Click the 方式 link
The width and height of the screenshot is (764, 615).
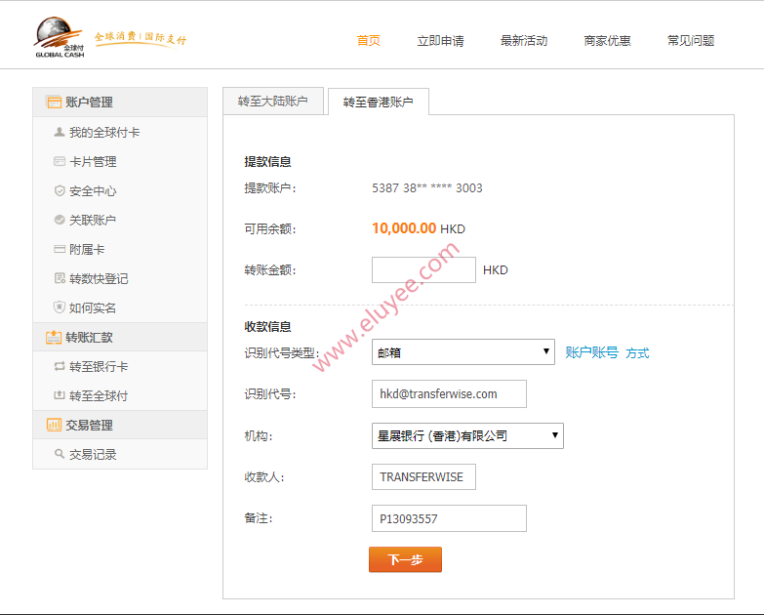coord(637,352)
